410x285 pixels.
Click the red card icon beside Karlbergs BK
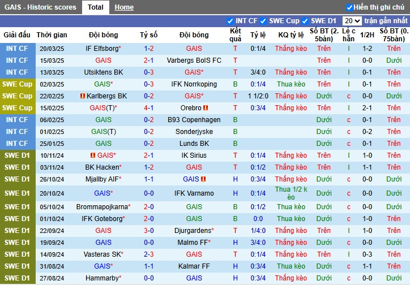83,96
